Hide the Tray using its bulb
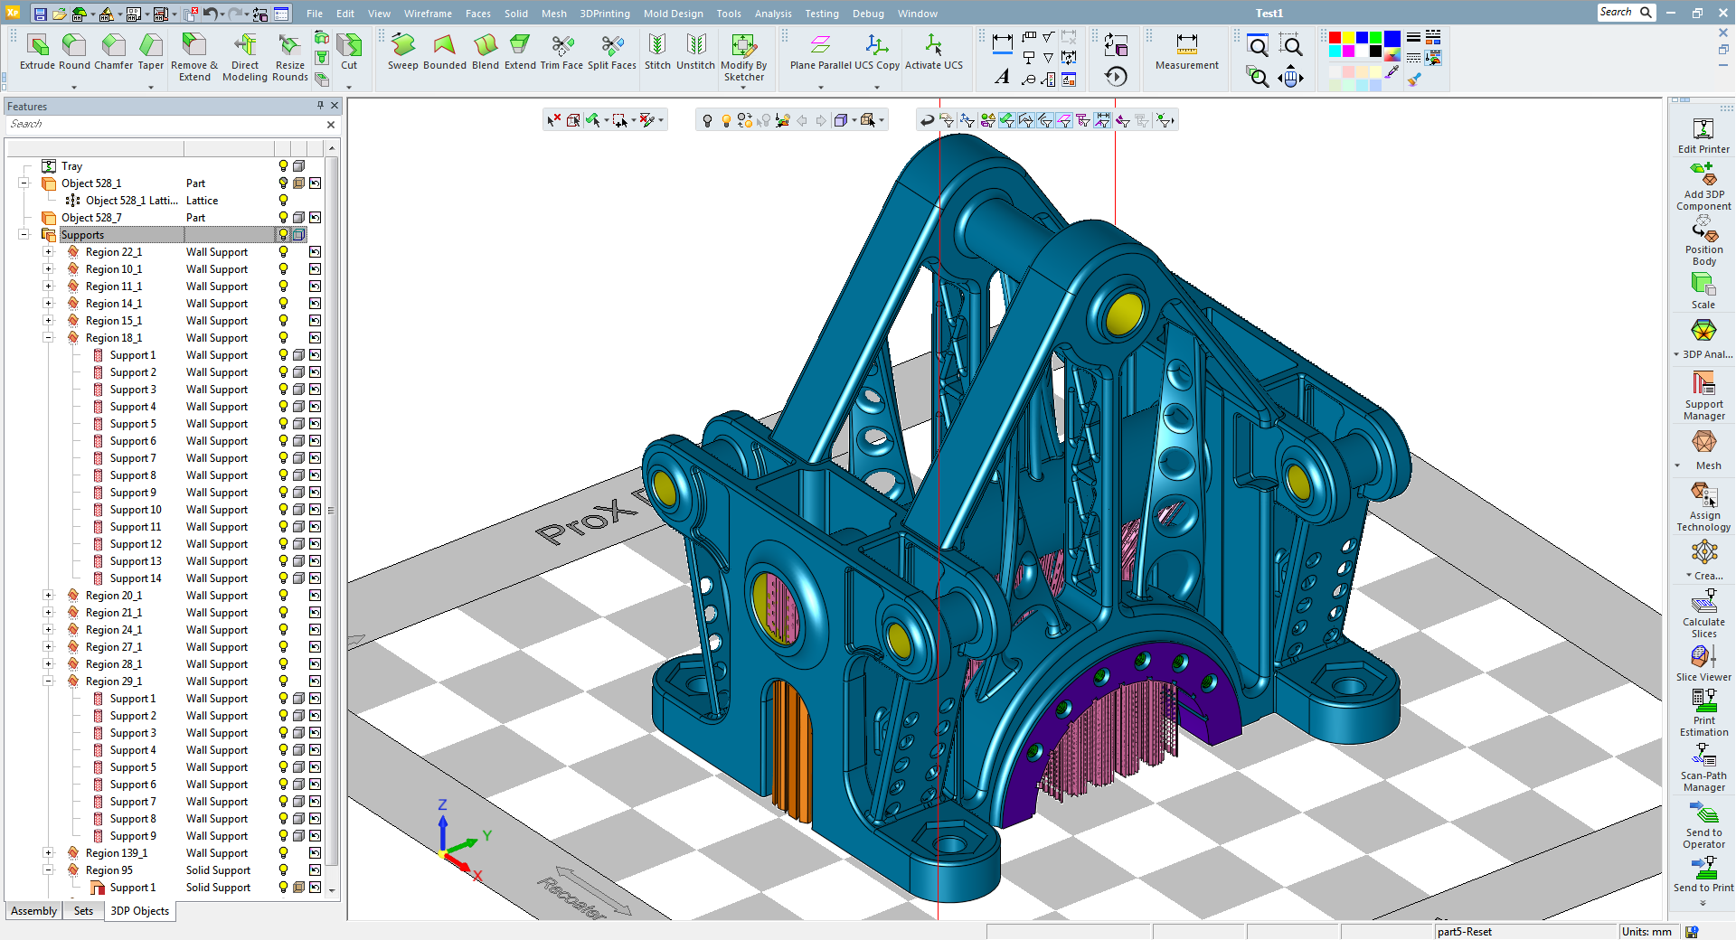This screenshot has height=940, width=1736. 283,166
